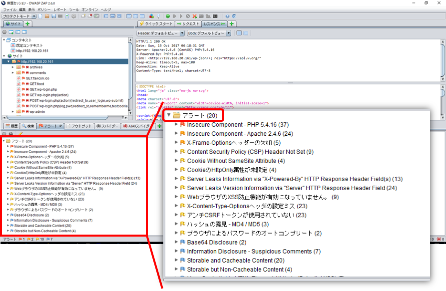This screenshot has width=446, height=291.
Task: Switch to the 履歴 tab
Action: point(11,126)
